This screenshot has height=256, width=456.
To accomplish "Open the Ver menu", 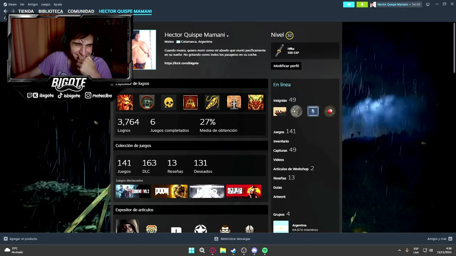I will tap(22, 4).
